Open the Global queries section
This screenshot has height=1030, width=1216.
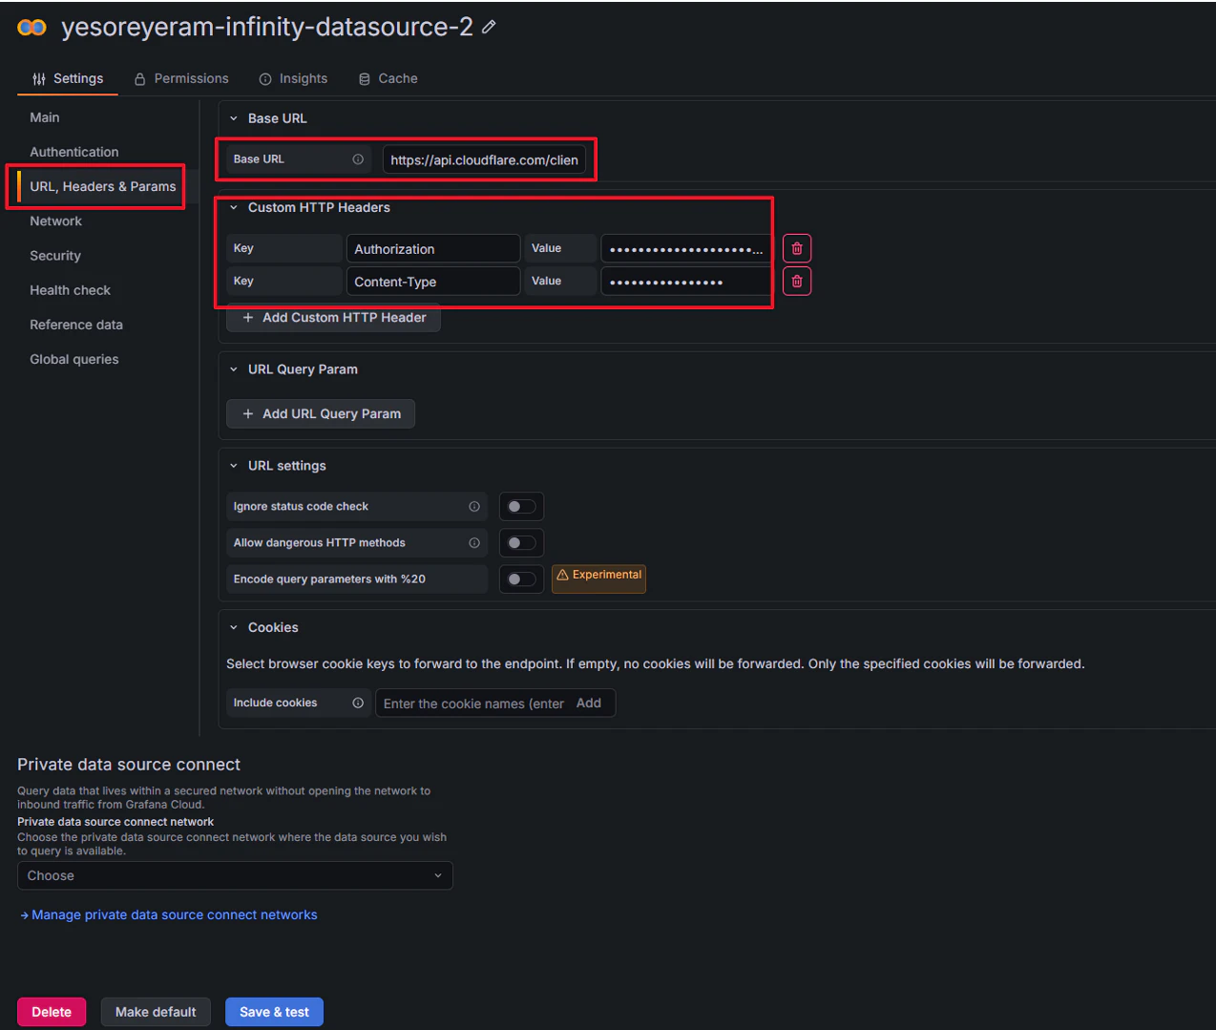coord(74,359)
